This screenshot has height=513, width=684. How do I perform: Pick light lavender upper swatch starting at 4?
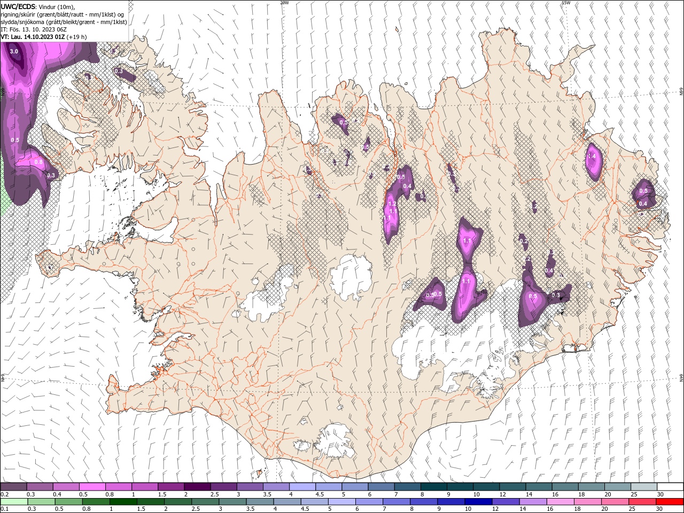[302, 487]
